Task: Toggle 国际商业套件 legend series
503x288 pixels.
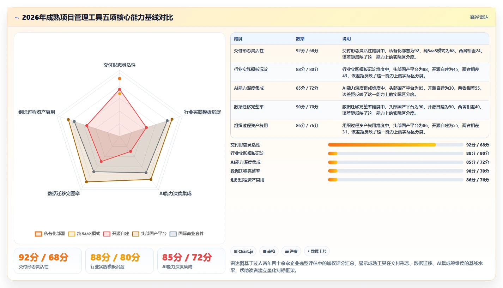Action: tap(187, 234)
